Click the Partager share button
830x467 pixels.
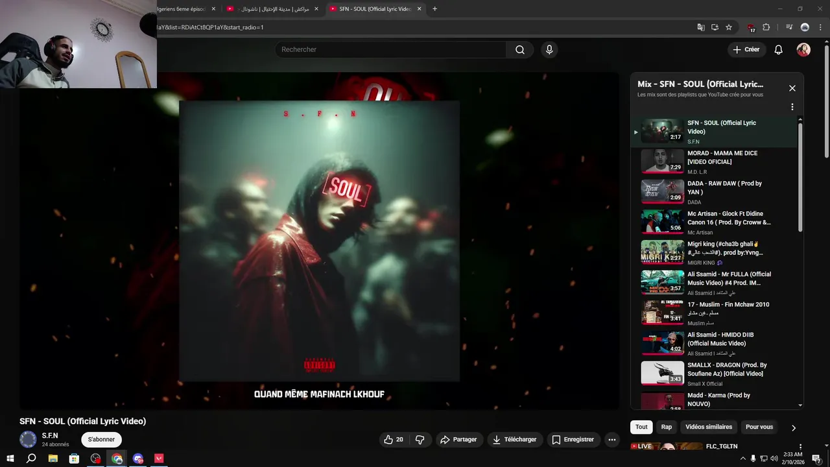coord(458,440)
